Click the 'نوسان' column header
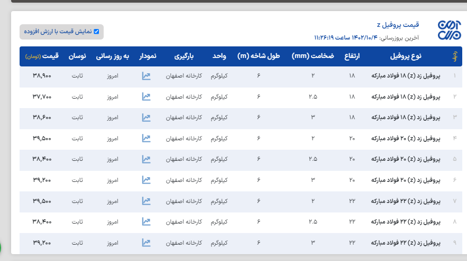Image resolution: width=467 pixels, height=261 pixels. [78, 56]
